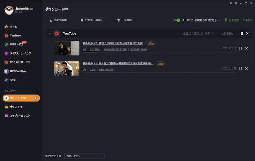255x161 pixels.
Task: Open ダウンロード library folder
Action: tap(16, 107)
